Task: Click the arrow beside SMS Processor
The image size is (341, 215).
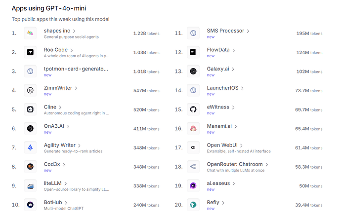Action: click(248, 31)
